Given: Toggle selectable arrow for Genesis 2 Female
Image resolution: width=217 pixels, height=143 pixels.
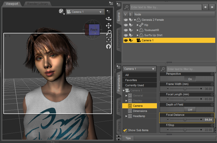Looking at the screenshot, I should tap(131, 20).
